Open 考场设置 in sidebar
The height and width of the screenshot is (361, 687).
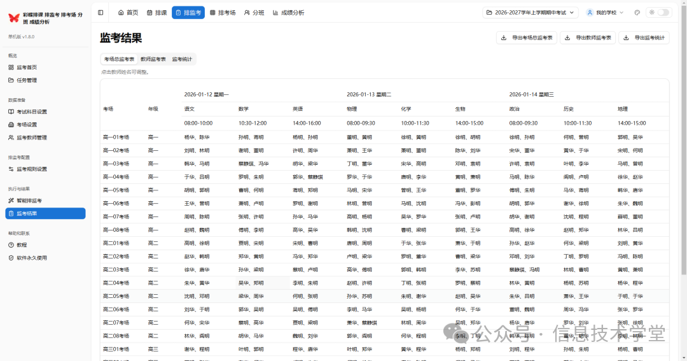46,125
